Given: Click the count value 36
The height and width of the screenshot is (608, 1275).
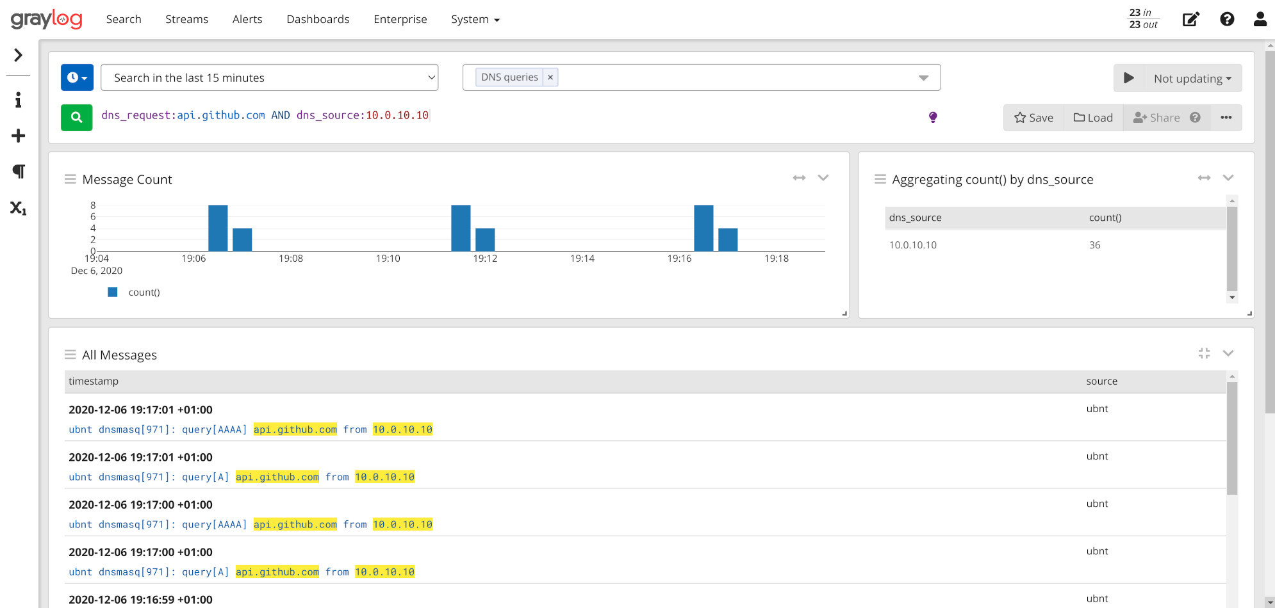Looking at the screenshot, I should click(x=1094, y=245).
